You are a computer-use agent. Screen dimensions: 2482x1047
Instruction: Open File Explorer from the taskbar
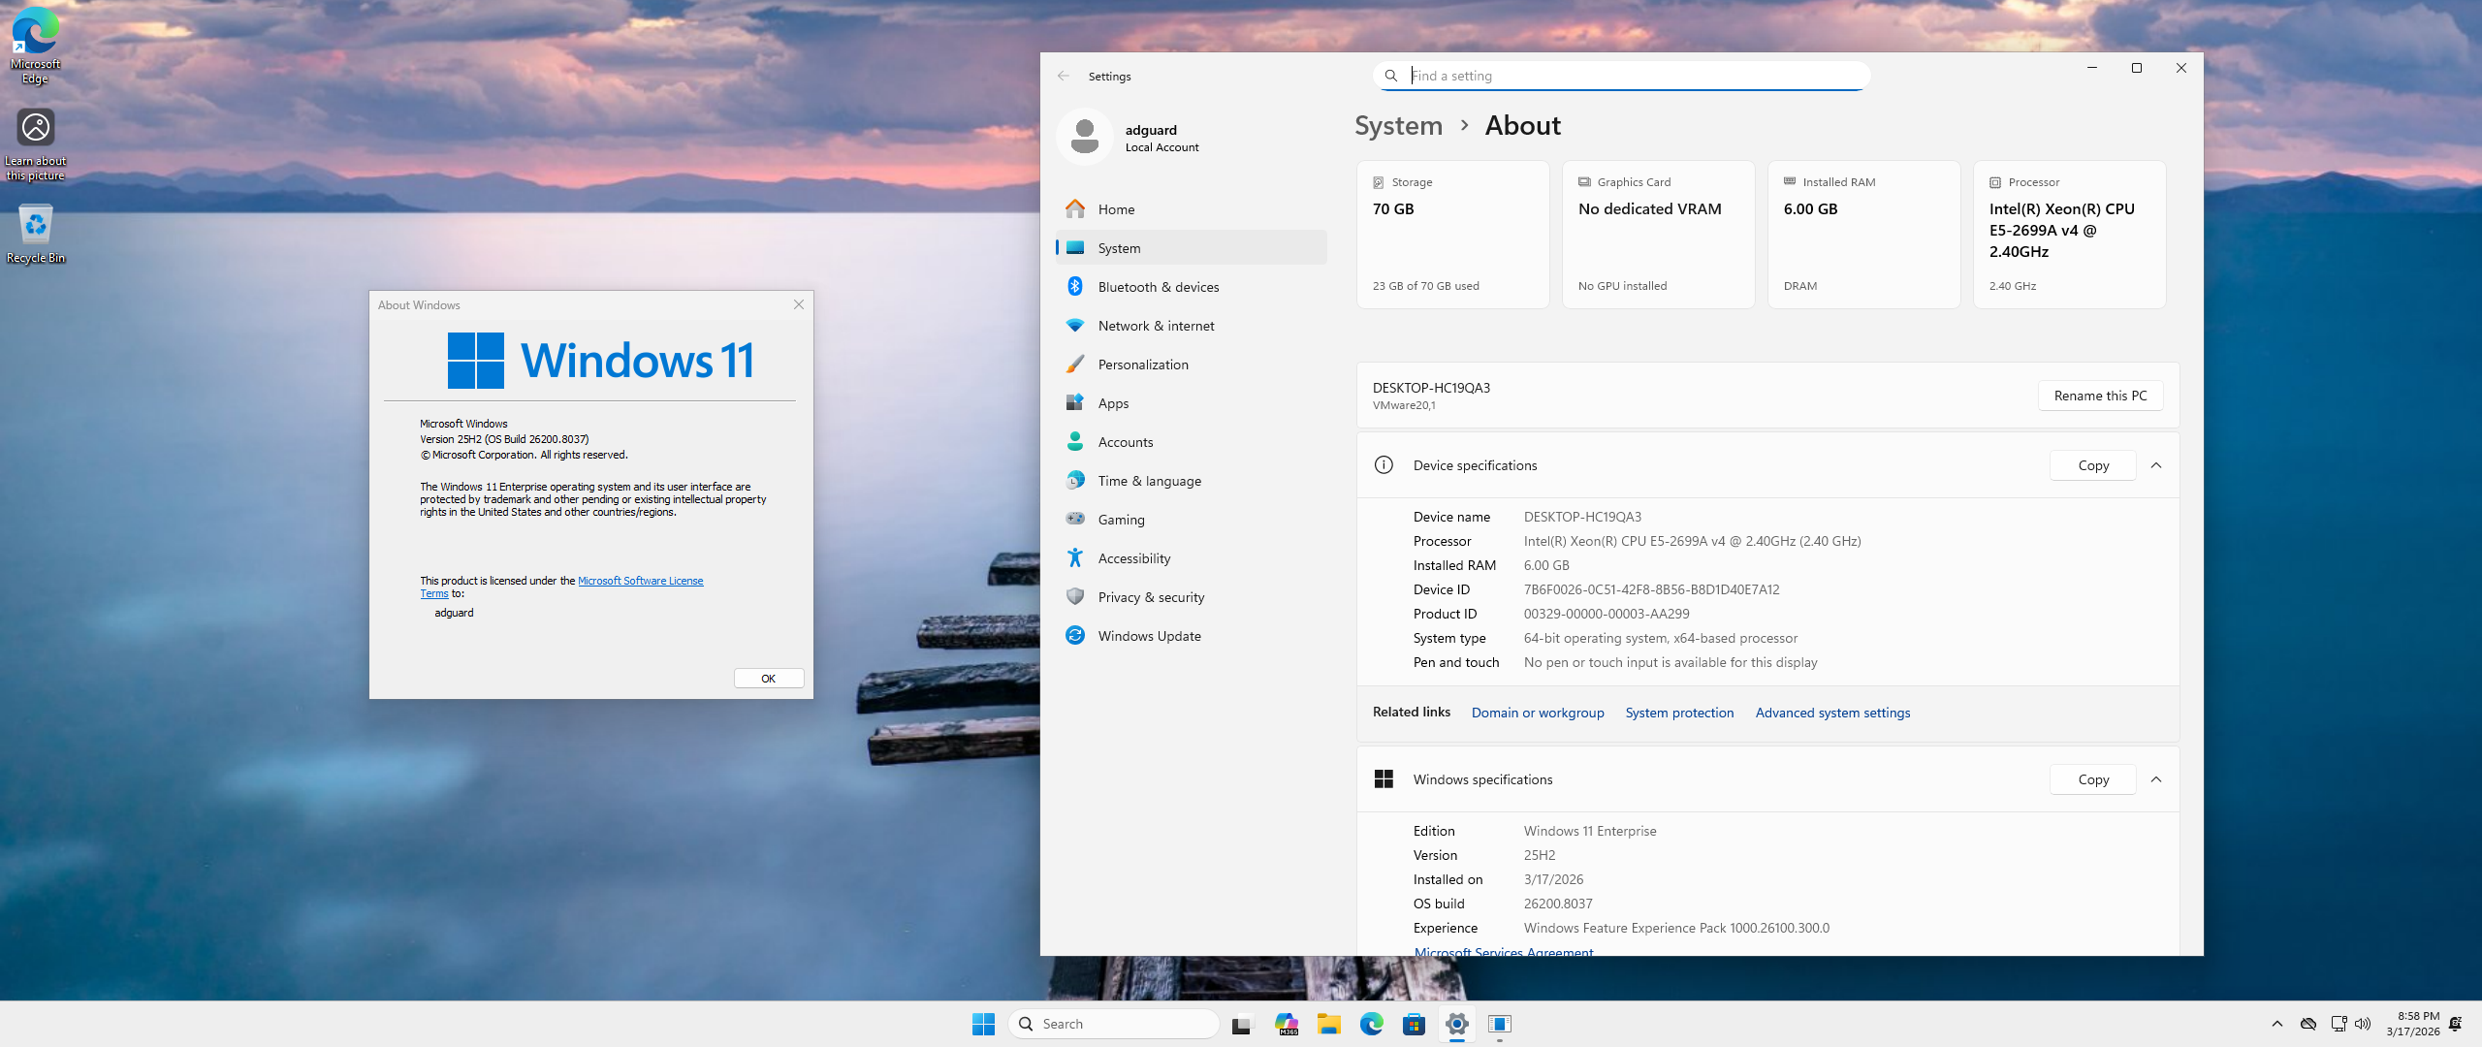tap(1328, 1024)
